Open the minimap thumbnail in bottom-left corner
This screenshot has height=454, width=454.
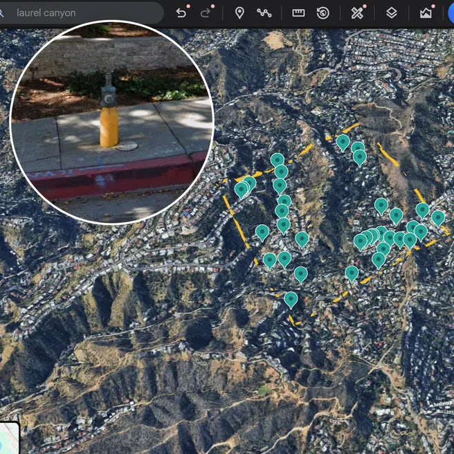pyautogui.click(x=9, y=437)
